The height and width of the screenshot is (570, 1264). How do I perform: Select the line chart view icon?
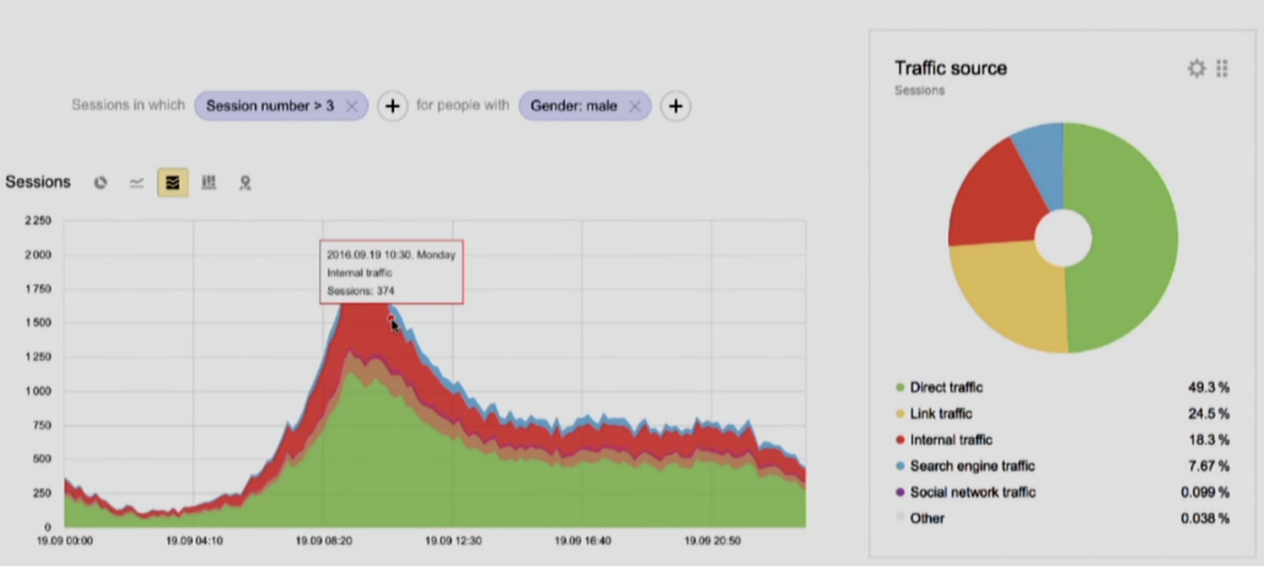coord(136,183)
